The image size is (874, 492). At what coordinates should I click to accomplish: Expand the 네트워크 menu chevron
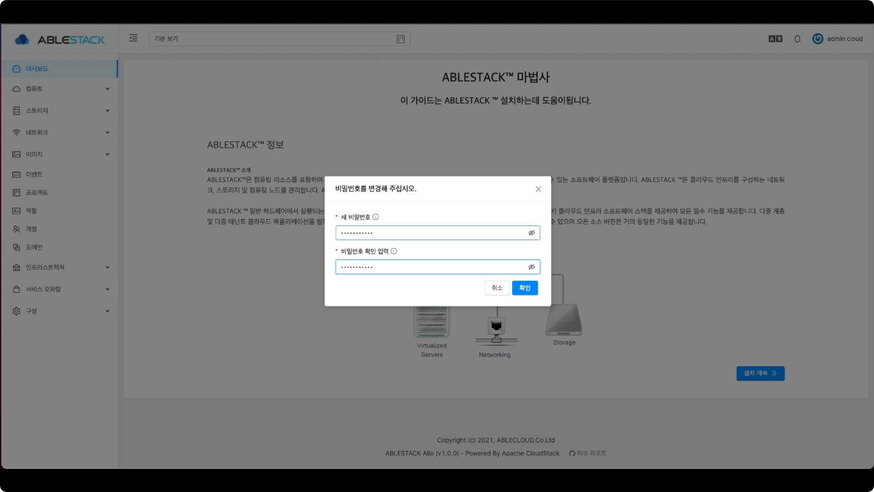click(x=107, y=132)
